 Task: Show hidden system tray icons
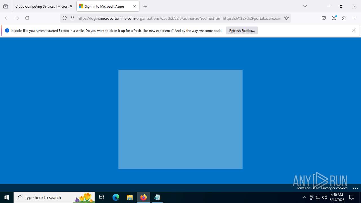click(x=304, y=197)
